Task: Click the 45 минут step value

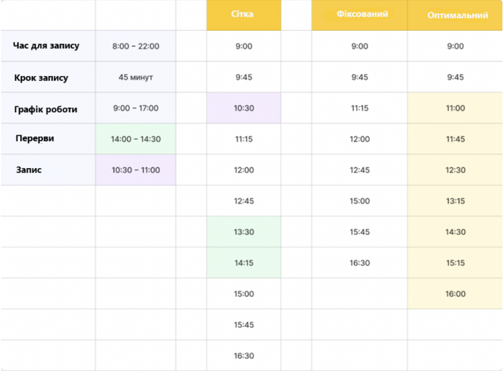Action: click(x=136, y=77)
